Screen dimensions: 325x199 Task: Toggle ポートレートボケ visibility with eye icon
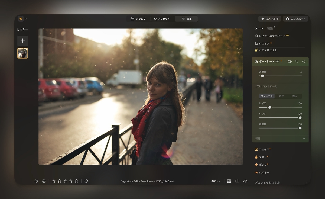[290, 62]
